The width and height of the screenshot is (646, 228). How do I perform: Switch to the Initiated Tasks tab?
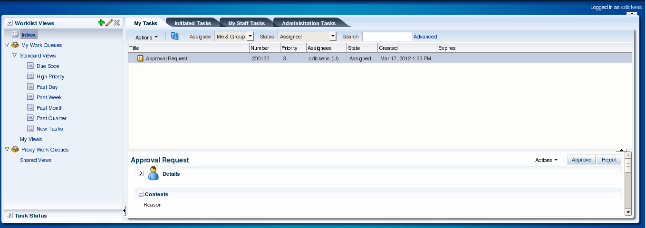tap(193, 23)
